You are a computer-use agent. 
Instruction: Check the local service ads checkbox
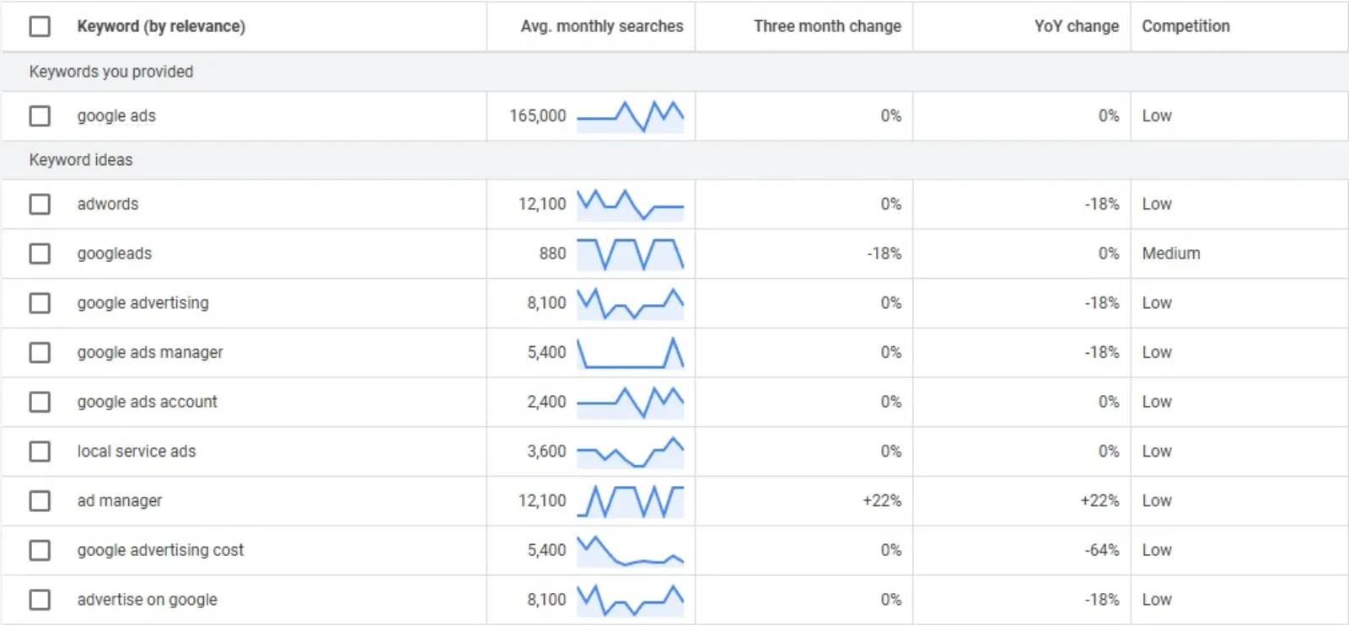tap(40, 451)
